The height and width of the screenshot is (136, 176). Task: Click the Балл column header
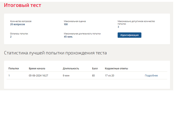click(95, 69)
